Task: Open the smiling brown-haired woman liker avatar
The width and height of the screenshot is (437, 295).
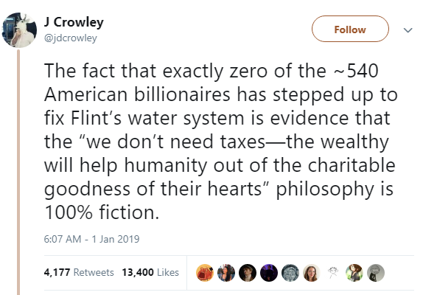Action: (312, 273)
